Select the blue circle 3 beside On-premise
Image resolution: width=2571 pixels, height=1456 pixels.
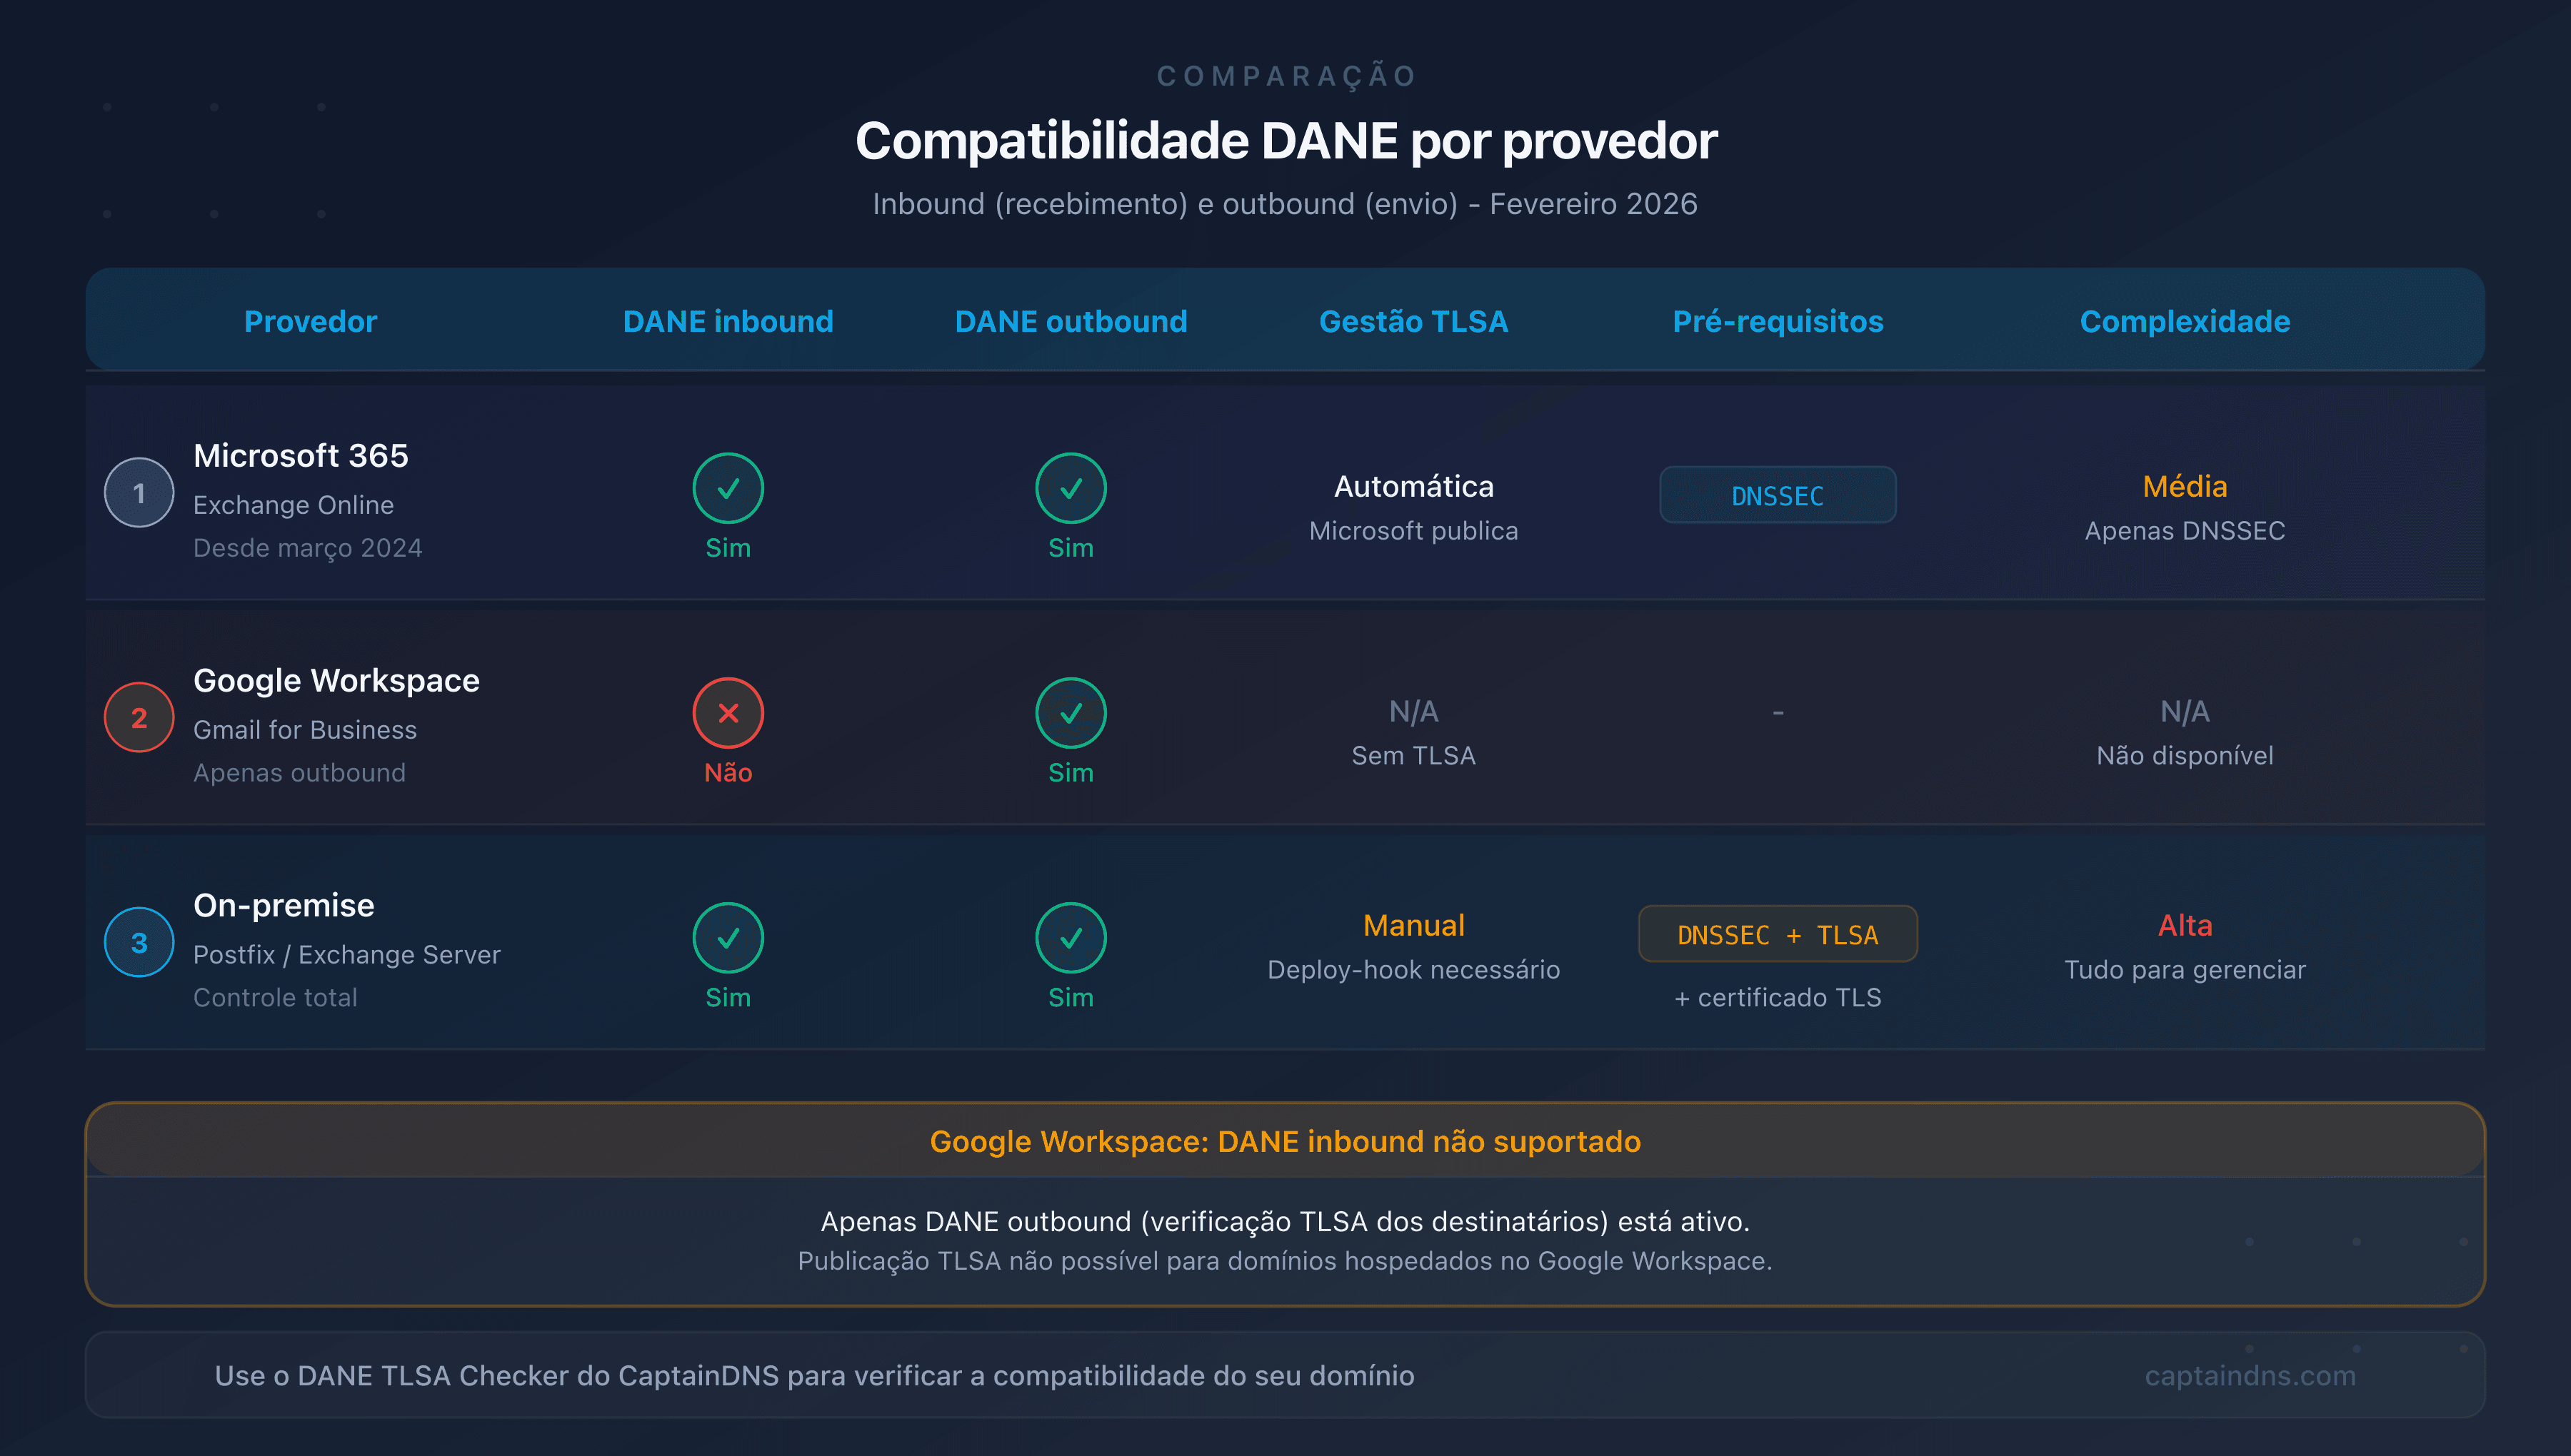139,941
